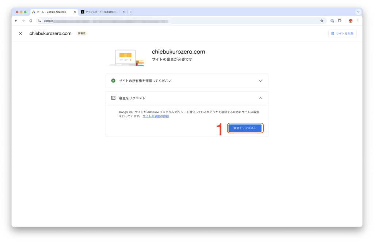Click the サイトの審査が必要です text

click(172, 59)
